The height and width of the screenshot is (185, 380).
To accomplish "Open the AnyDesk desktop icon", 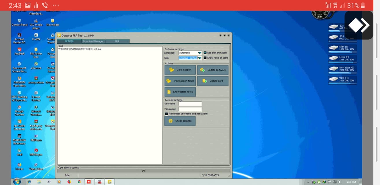I will click(x=19, y=51).
